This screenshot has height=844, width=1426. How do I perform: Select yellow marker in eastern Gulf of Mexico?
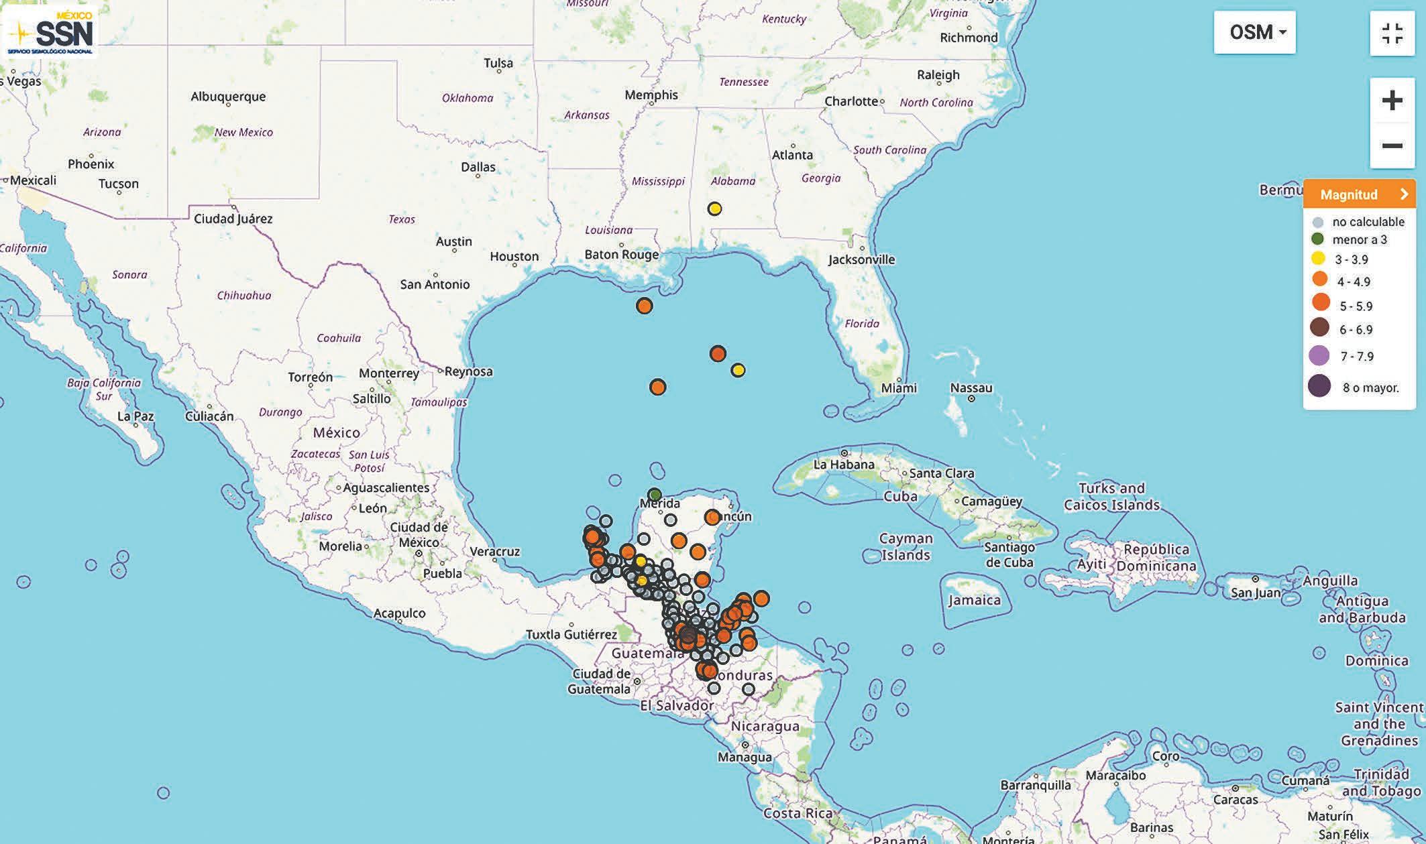pos(738,370)
